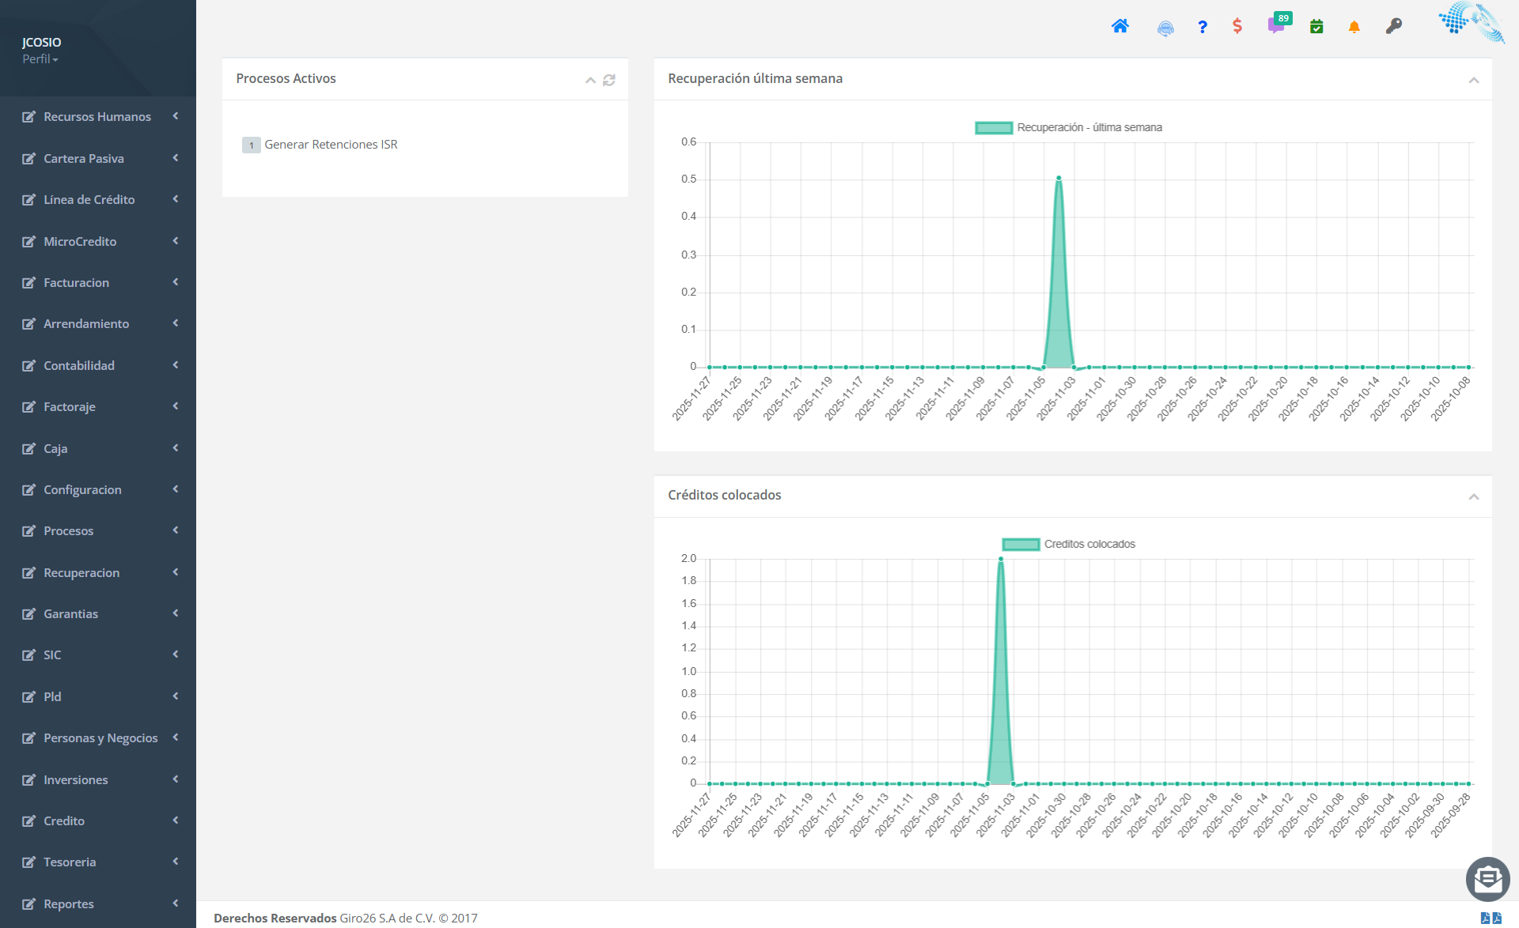Expand Recursos Humanos in the sidebar
The image size is (1519, 928).
pyautogui.click(x=98, y=116)
